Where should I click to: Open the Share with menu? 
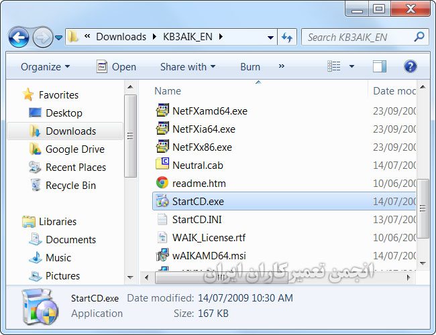click(188, 67)
